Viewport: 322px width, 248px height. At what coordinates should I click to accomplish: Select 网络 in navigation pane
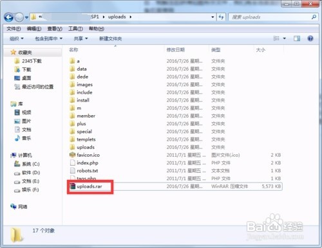(23, 207)
